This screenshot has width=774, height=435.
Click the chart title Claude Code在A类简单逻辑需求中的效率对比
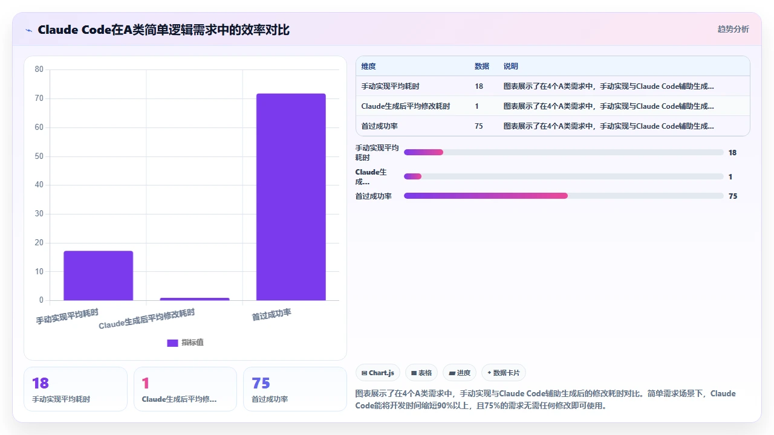pyautogui.click(x=163, y=30)
